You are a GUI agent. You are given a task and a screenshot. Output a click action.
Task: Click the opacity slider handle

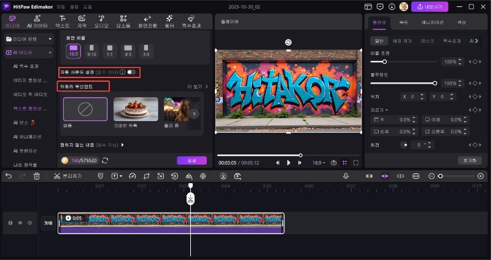[435, 82]
